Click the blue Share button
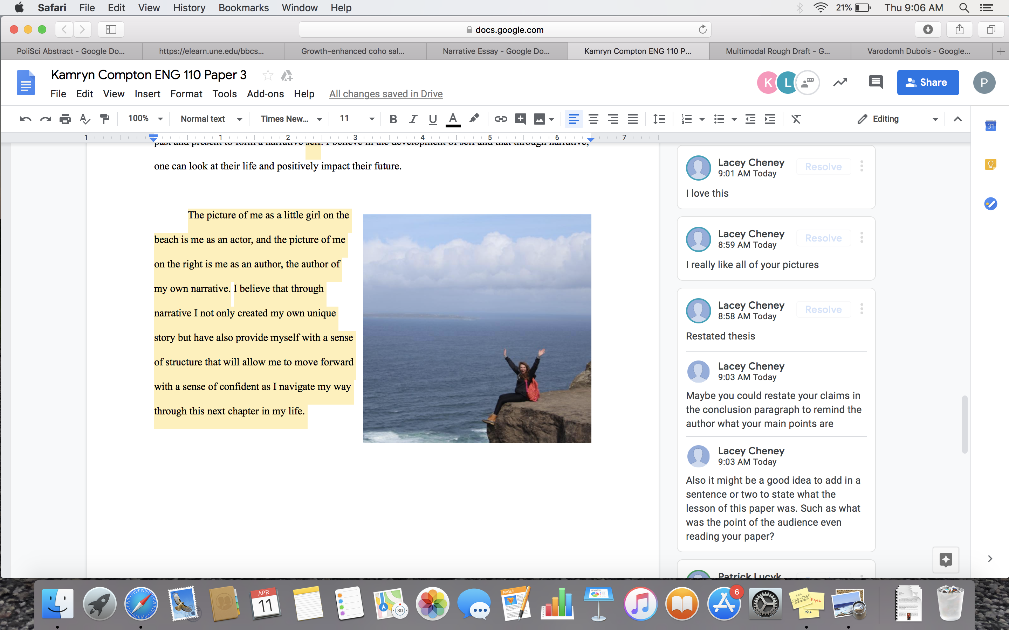The height and width of the screenshot is (630, 1009). click(928, 83)
